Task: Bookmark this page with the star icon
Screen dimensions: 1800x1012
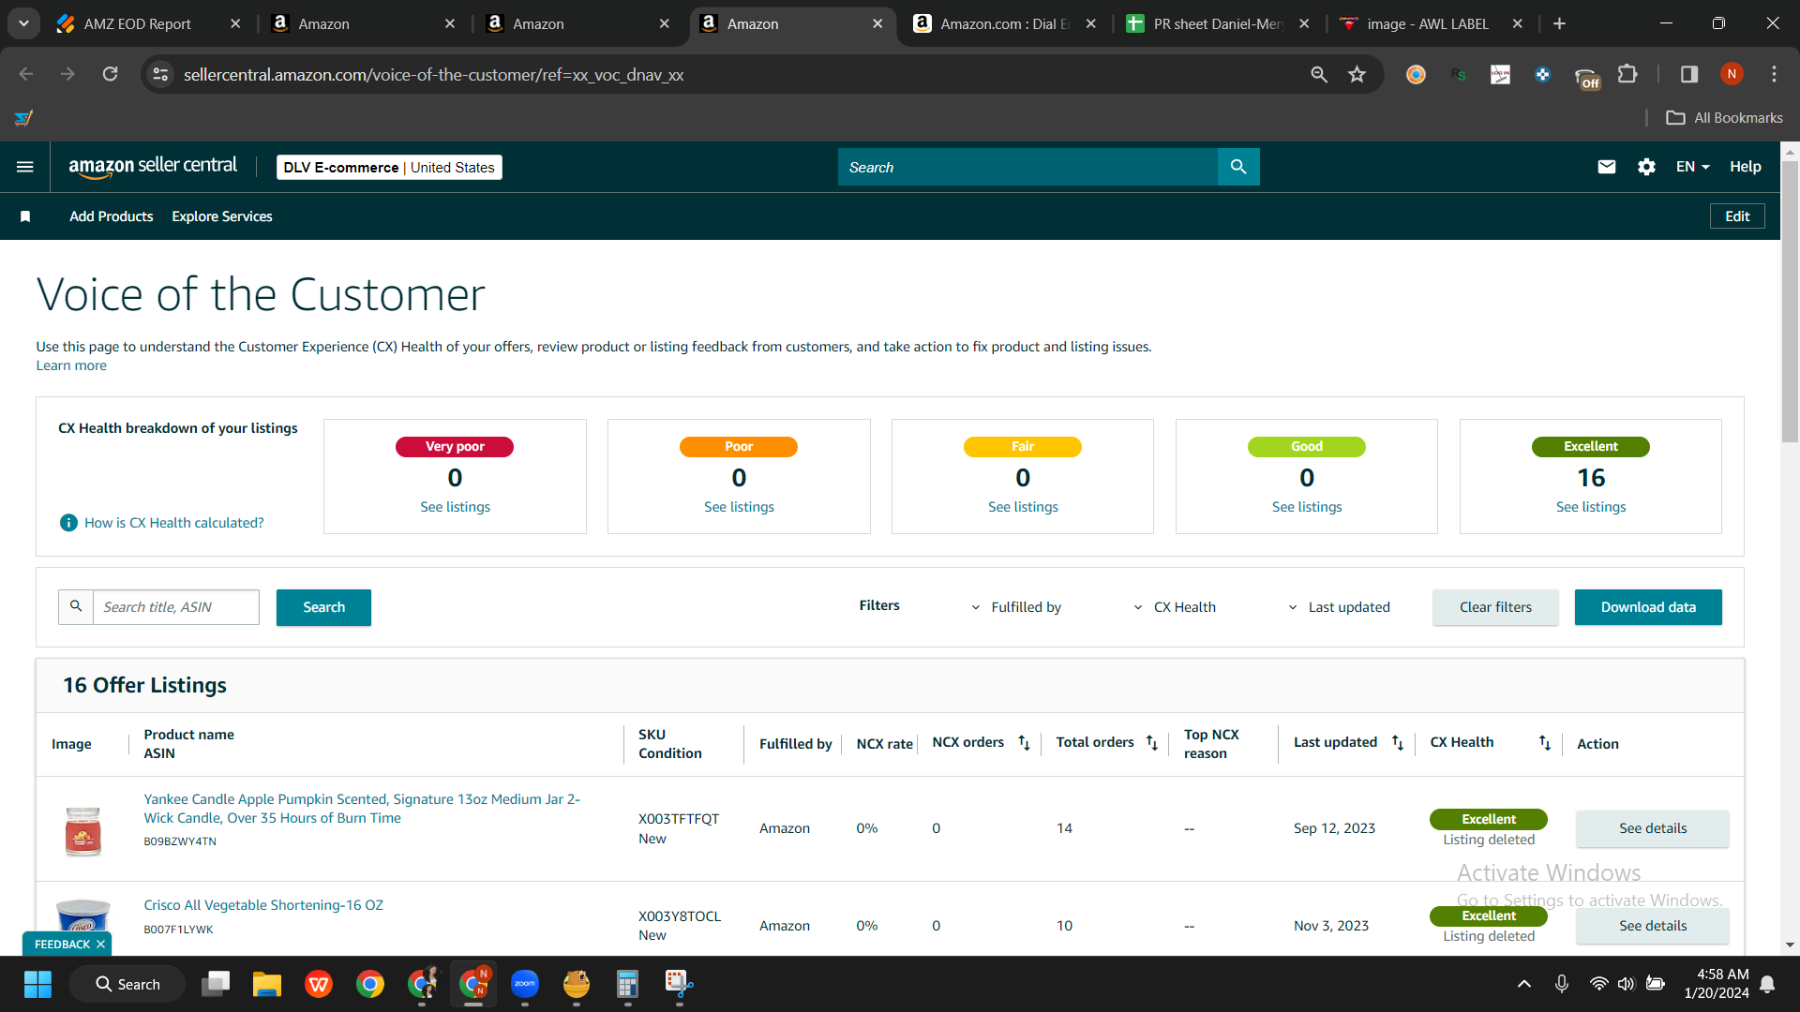Action: pyautogui.click(x=1357, y=74)
